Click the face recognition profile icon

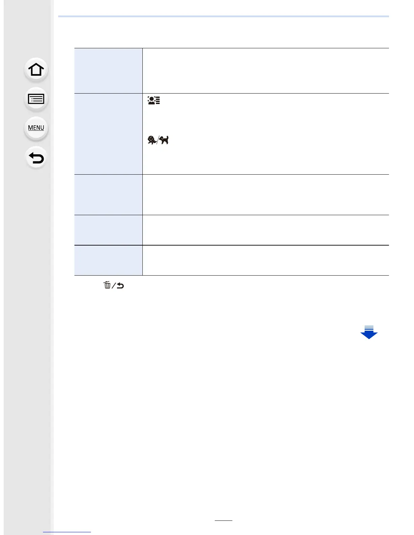pos(154,100)
